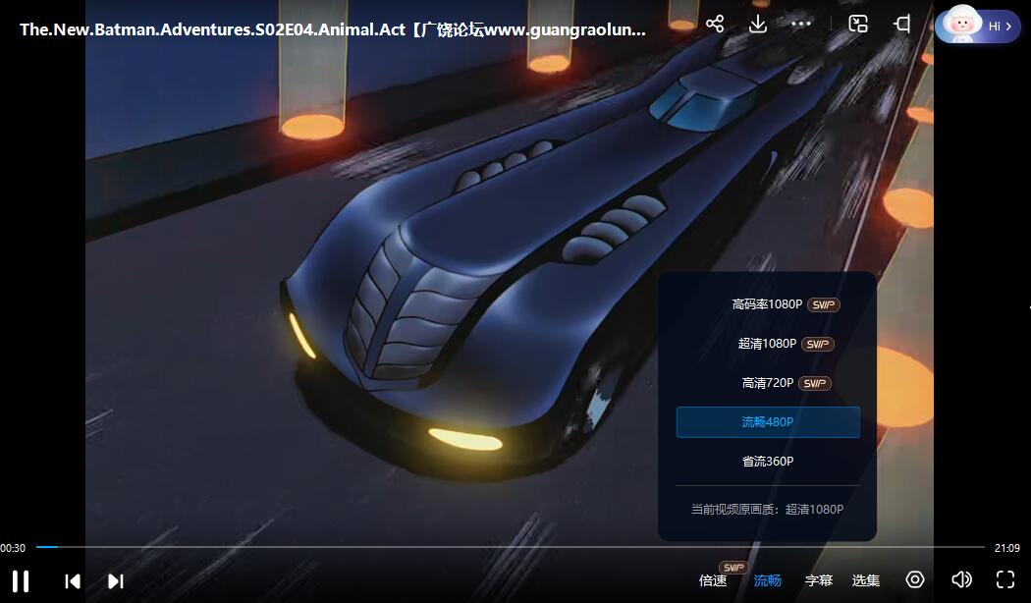Pause the video playback
The width and height of the screenshot is (1031, 603).
click(x=21, y=580)
